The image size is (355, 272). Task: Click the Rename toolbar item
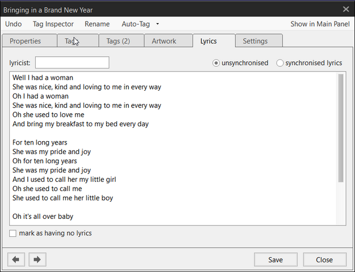(97, 24)
